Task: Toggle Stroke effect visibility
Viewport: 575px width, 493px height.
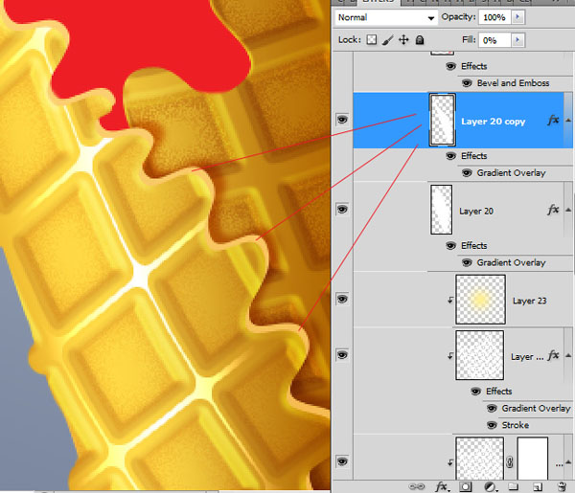Action: tap(493, 424)
